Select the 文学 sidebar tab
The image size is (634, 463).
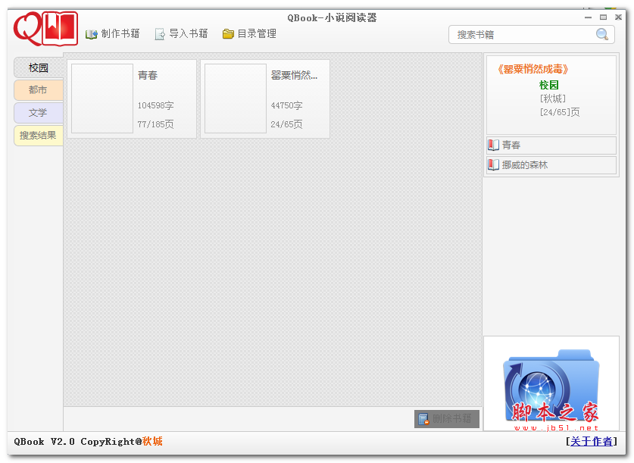tap(37, 113)
